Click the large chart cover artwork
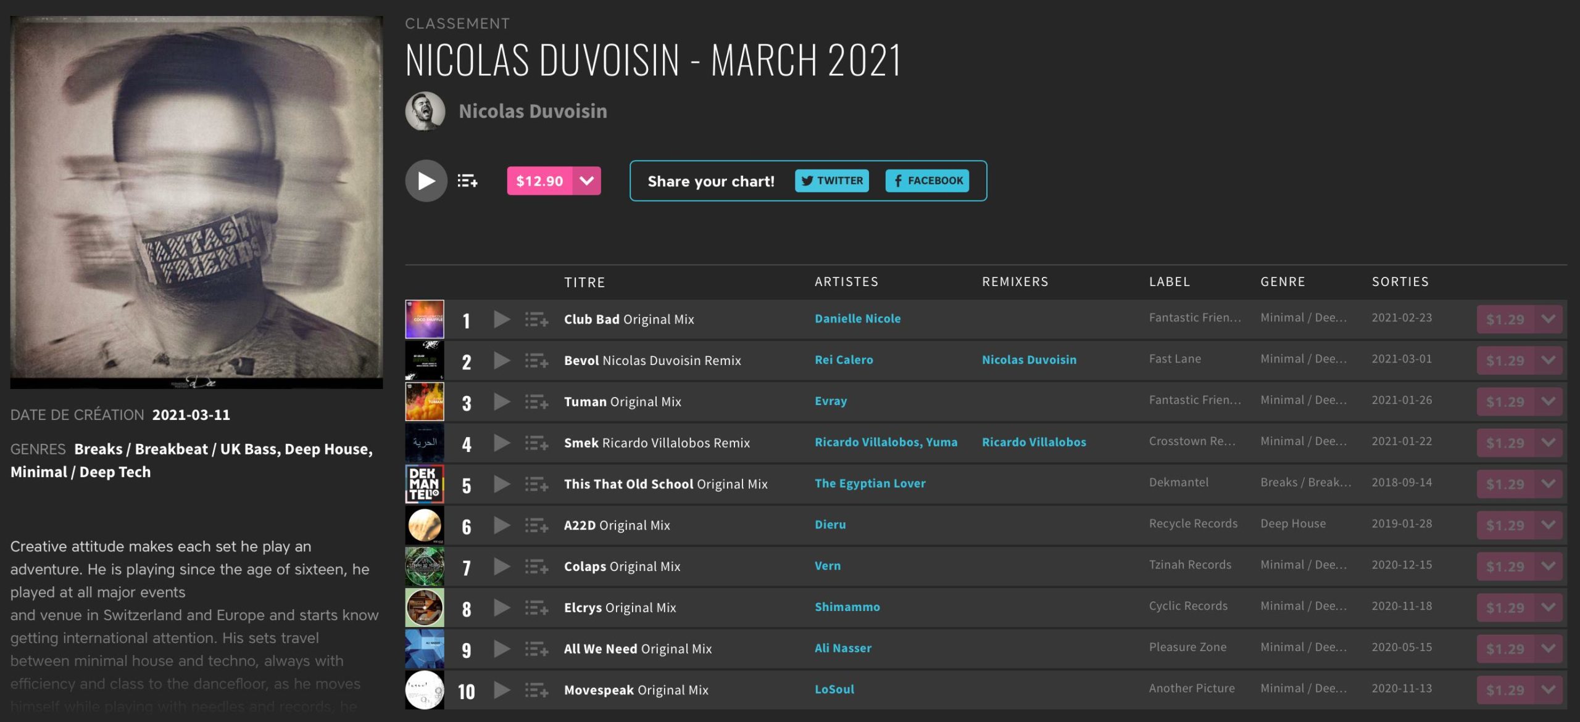This screenshot has height=722, width=1580. [x=196, y=202]
